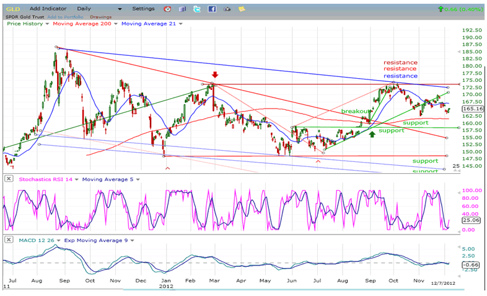Share chart via the Twitter icon

197,9
